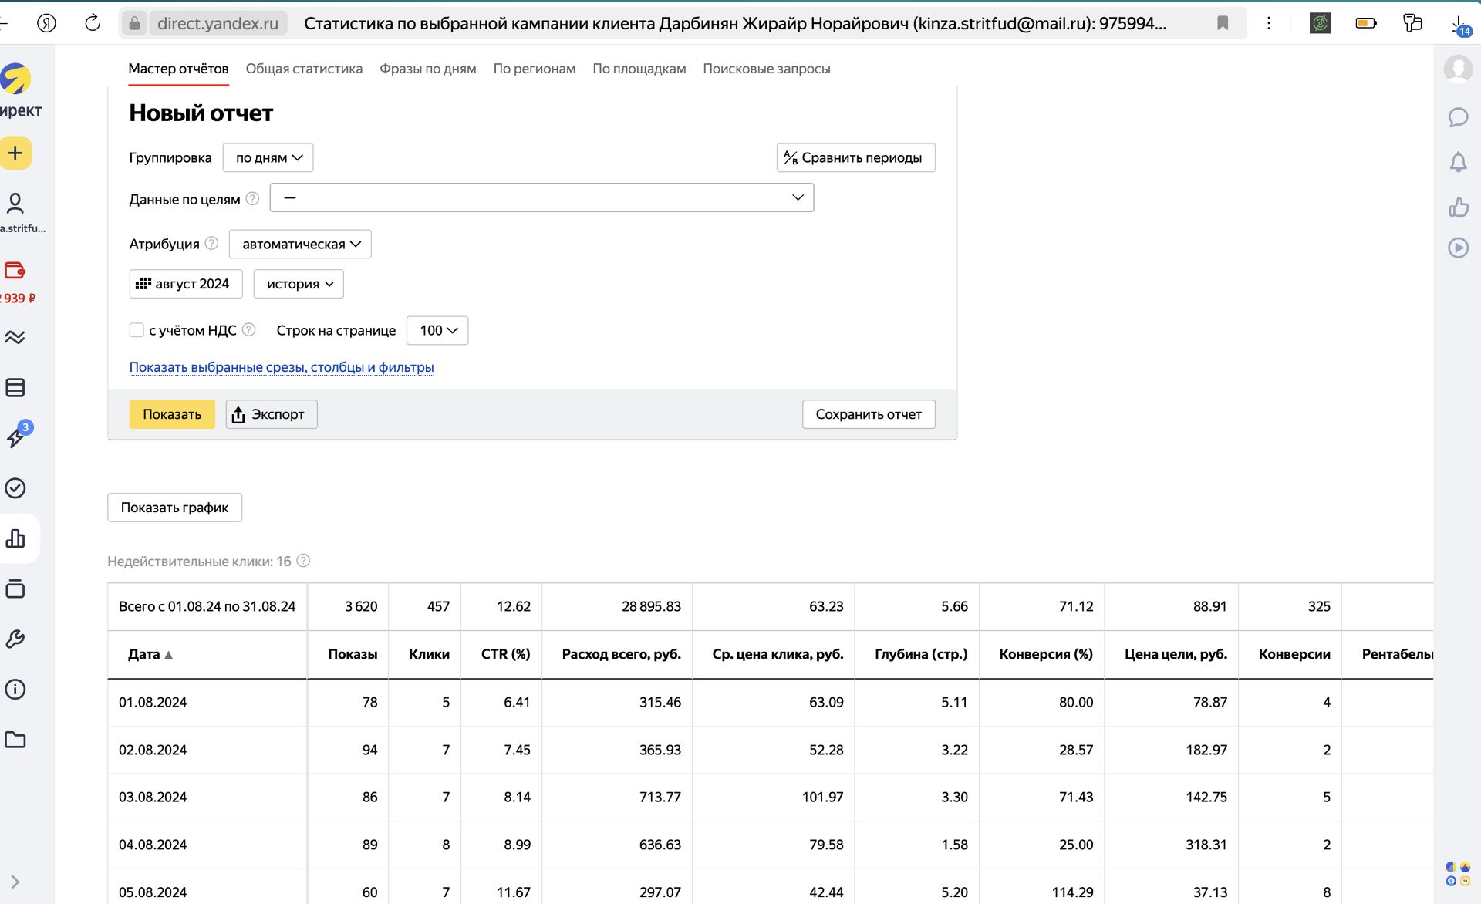Click the lightning recommendations icon with badge
This screenshot has height=904, width=1481.
tap(15, 437)
